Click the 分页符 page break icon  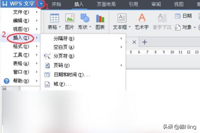tap(47, 56)
